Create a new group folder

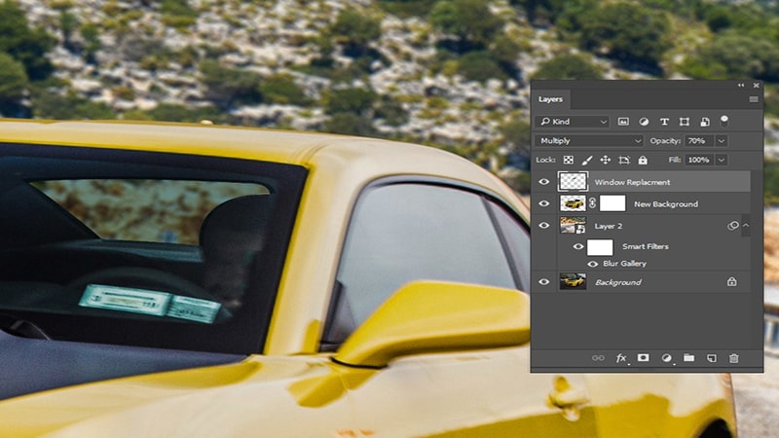click(x=688, y=357)
